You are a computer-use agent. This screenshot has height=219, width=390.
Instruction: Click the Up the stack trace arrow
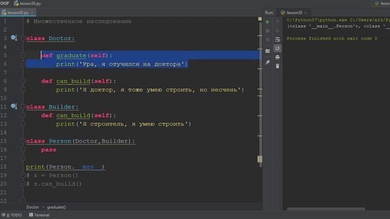coord(277,22)
